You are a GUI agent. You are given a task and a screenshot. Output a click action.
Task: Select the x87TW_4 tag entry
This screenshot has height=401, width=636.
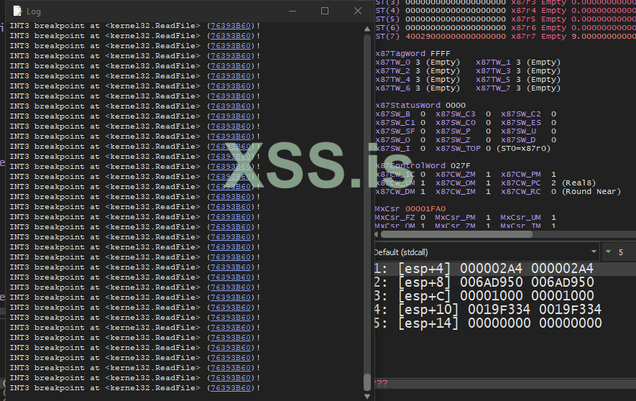[418, 80]
